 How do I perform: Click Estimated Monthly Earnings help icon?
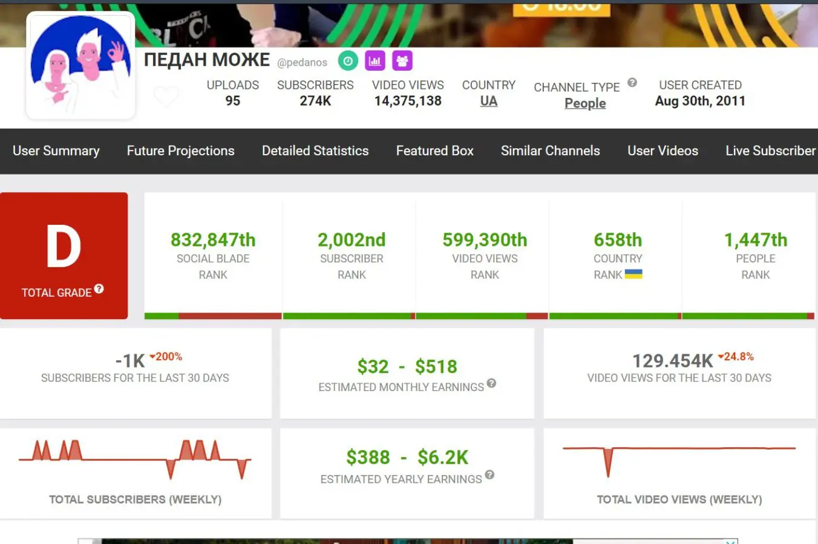pos(491,383)
